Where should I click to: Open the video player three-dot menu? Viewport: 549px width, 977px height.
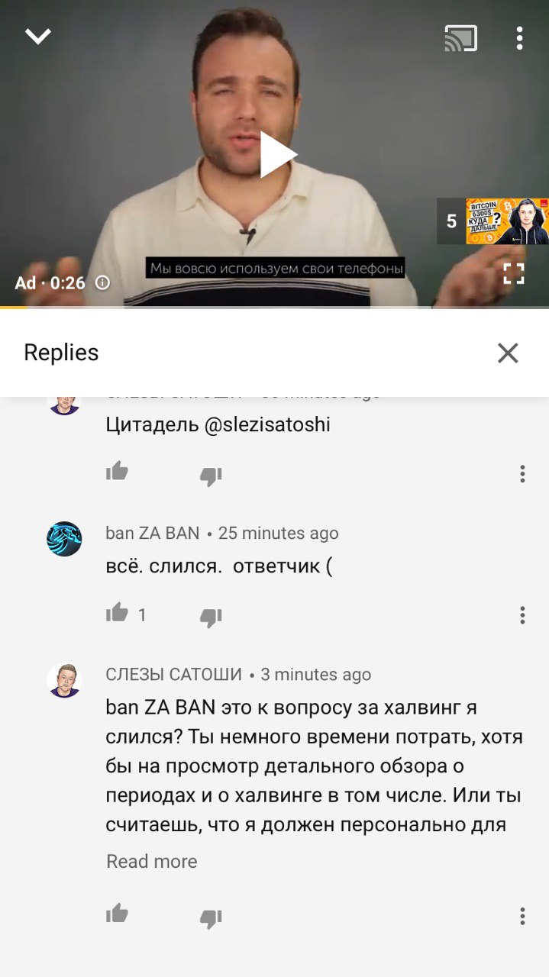coord(519,38)
